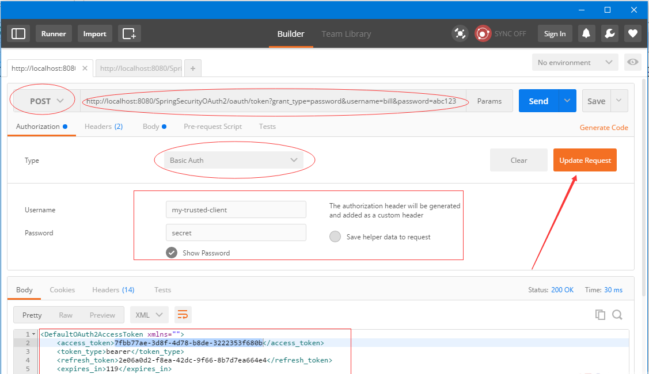649x374 pixels.
Task: Click the DefaultOAuth2AccessToken opening tag
Action: point(112,334)
